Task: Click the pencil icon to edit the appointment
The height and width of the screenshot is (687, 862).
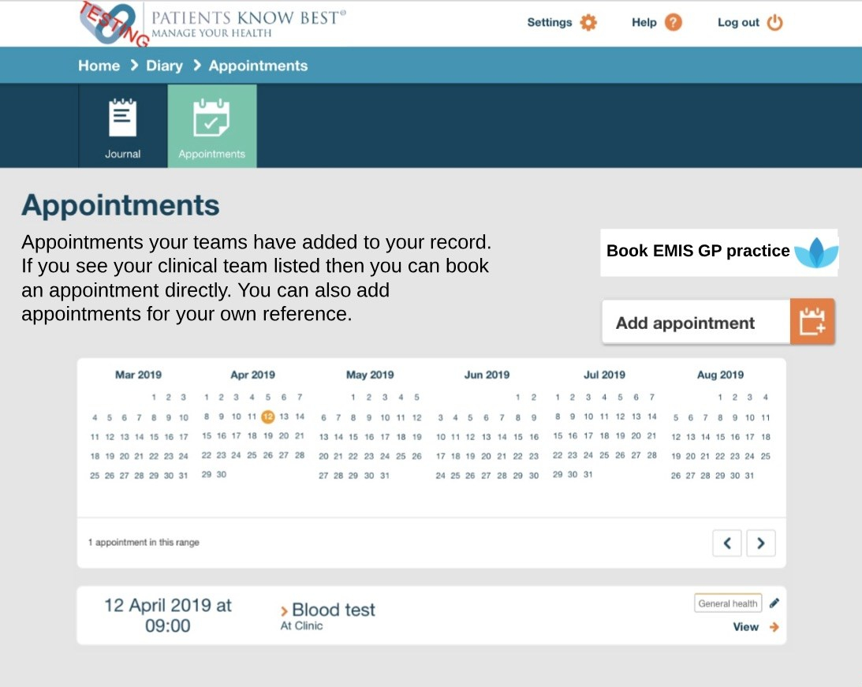Action: tap(774, 602)
